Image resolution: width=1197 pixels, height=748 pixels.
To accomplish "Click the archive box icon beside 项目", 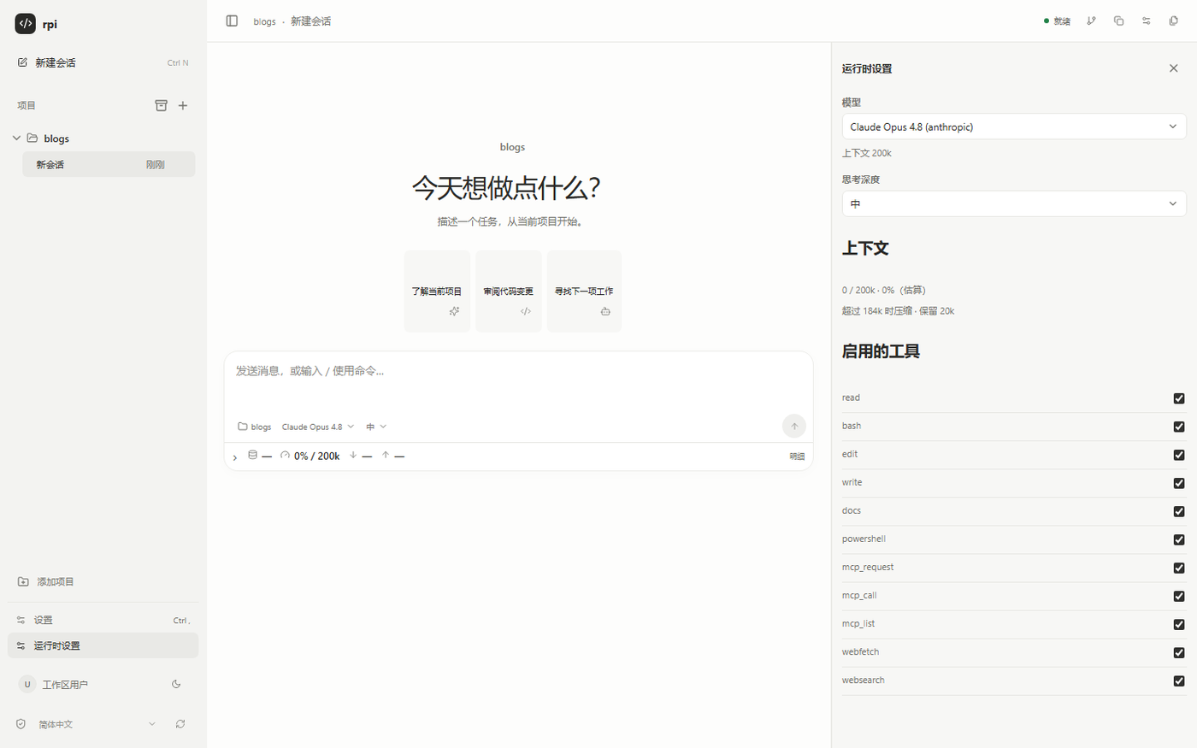I will pos(161,105).
